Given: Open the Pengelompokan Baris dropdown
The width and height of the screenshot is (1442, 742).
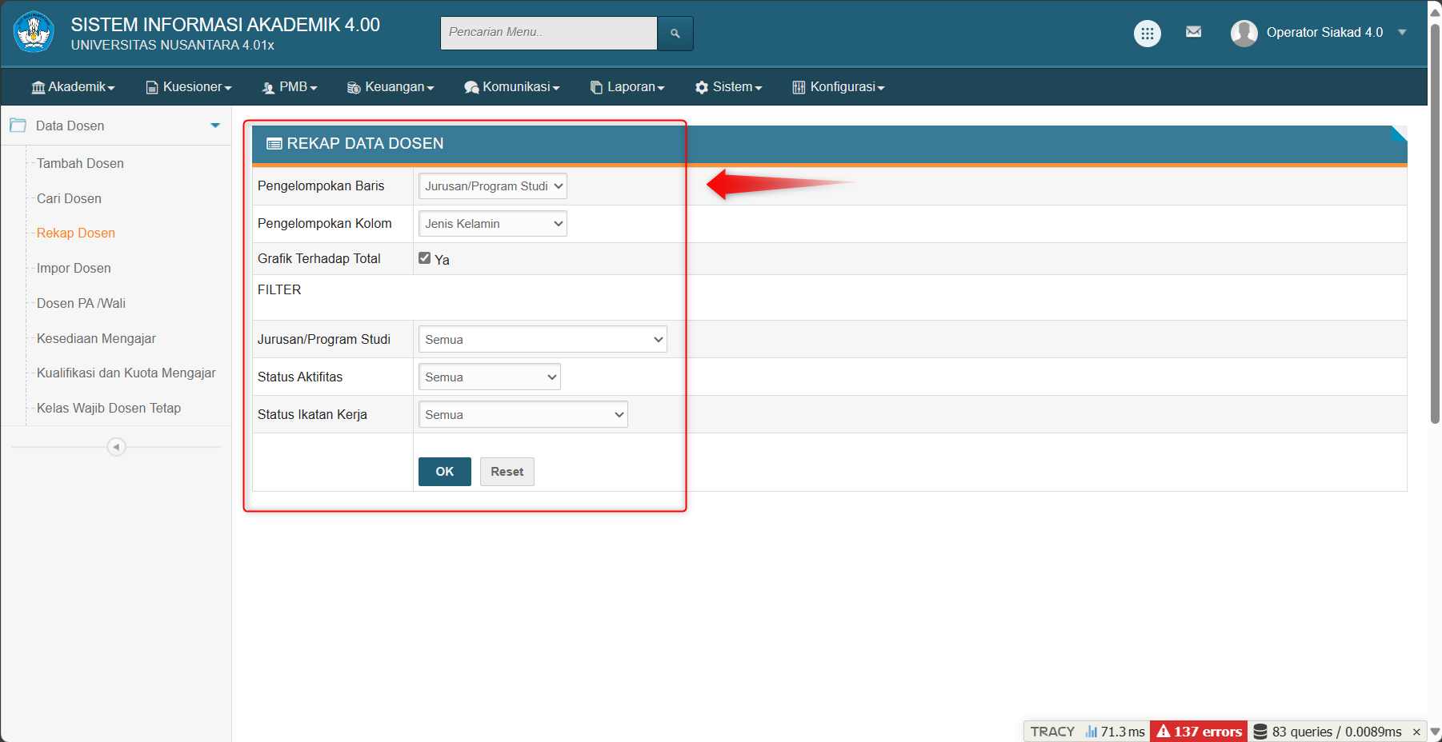Looking at the screenshot, I should coord(492,186).
